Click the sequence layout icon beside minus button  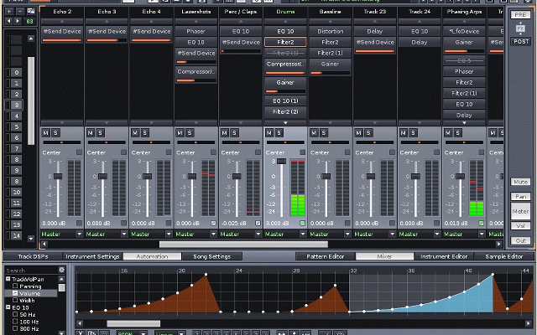click(x=31, y=11)
